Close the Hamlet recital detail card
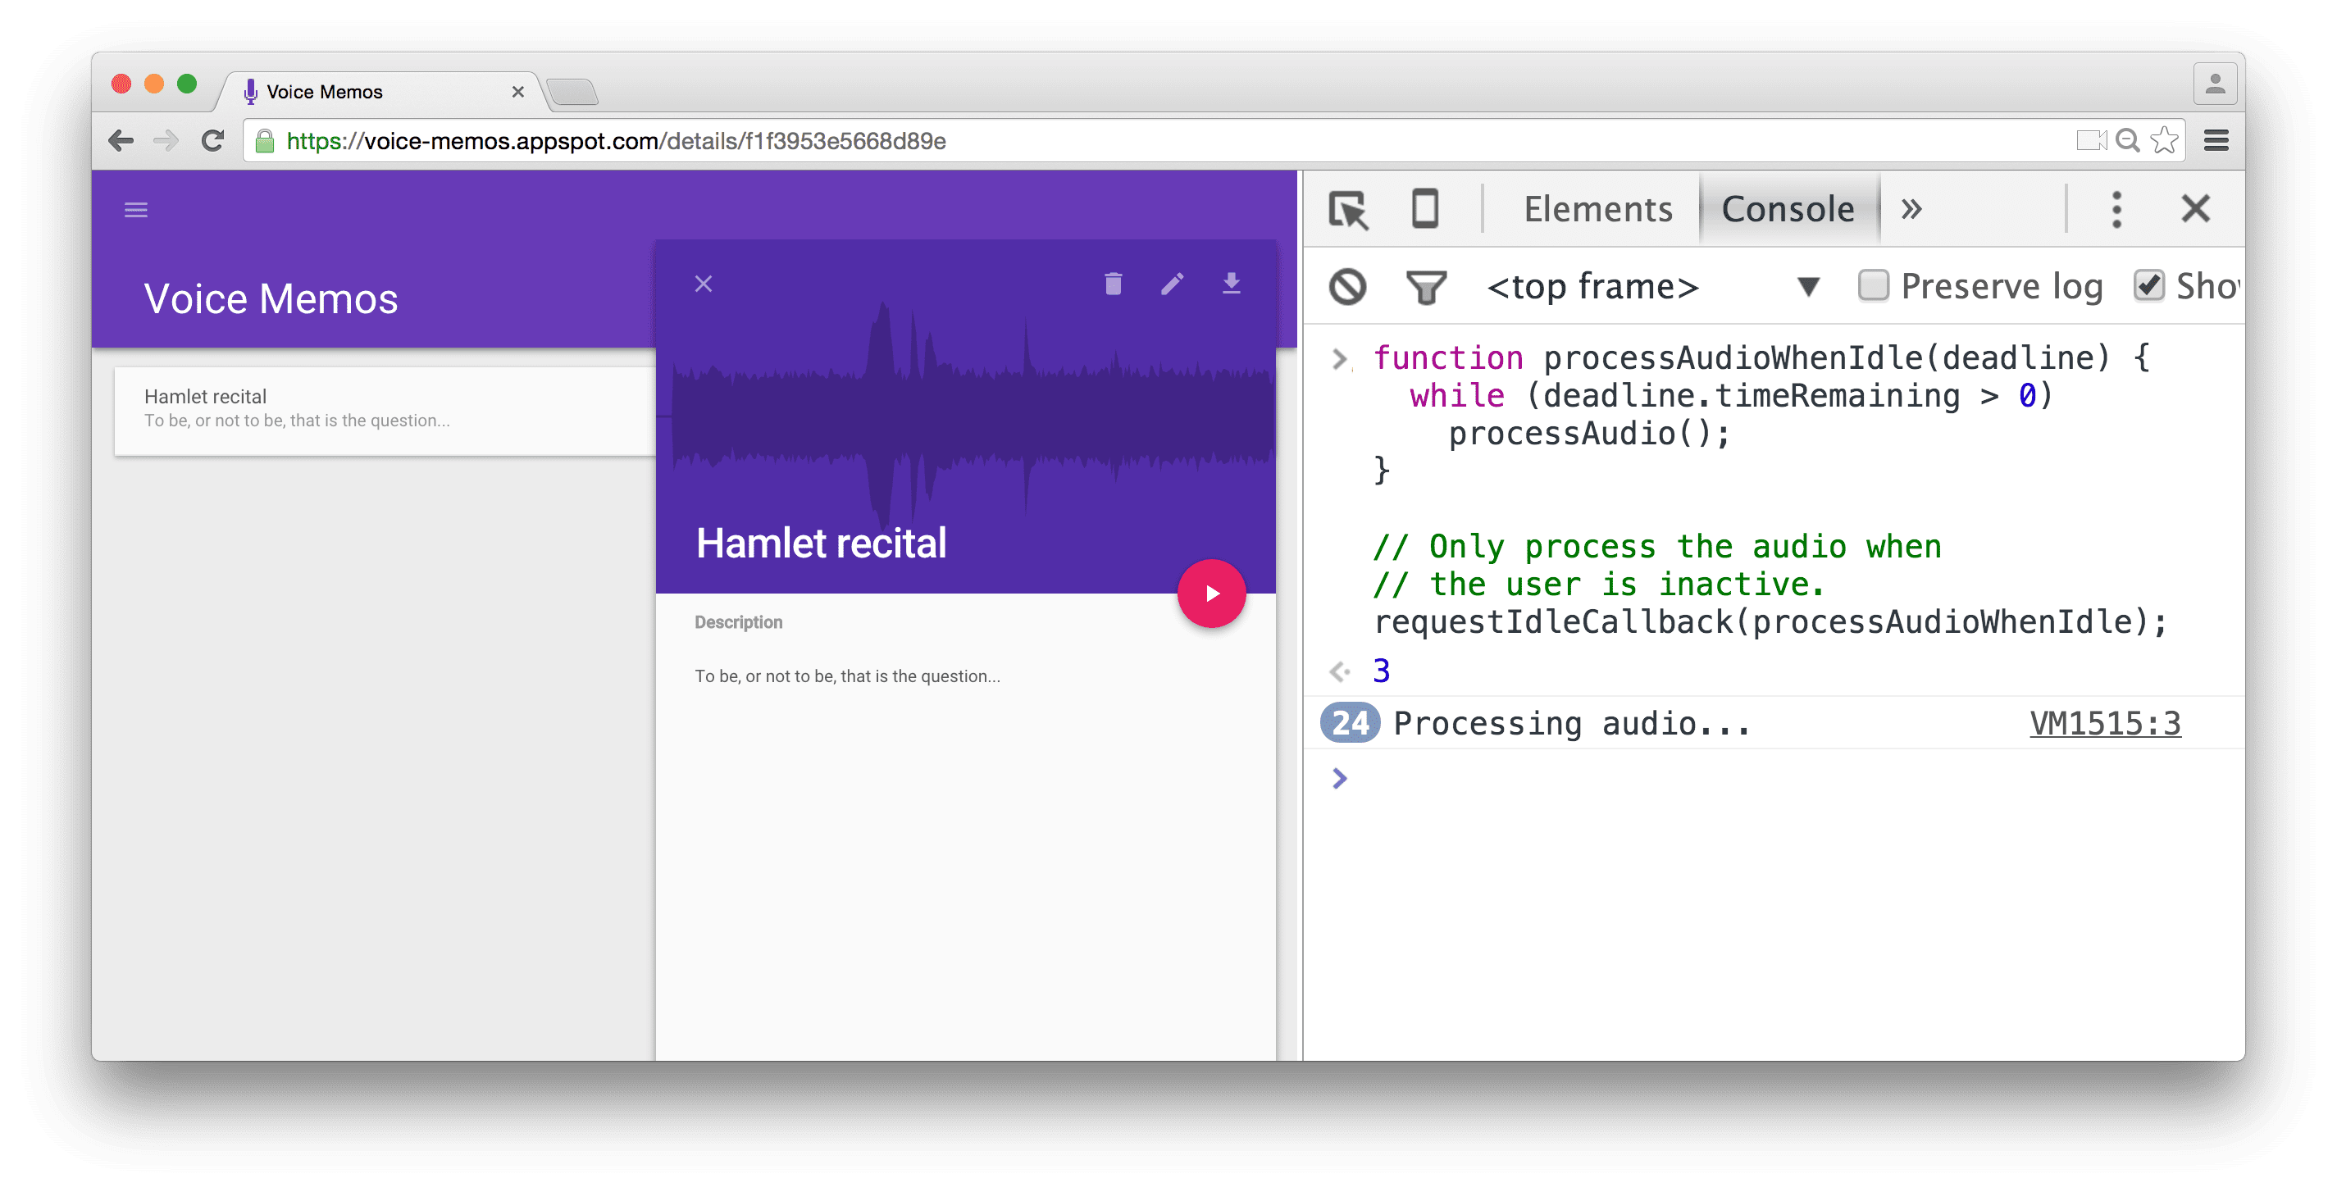This screenshot has width=2337, height=1192. coord(704,284)
